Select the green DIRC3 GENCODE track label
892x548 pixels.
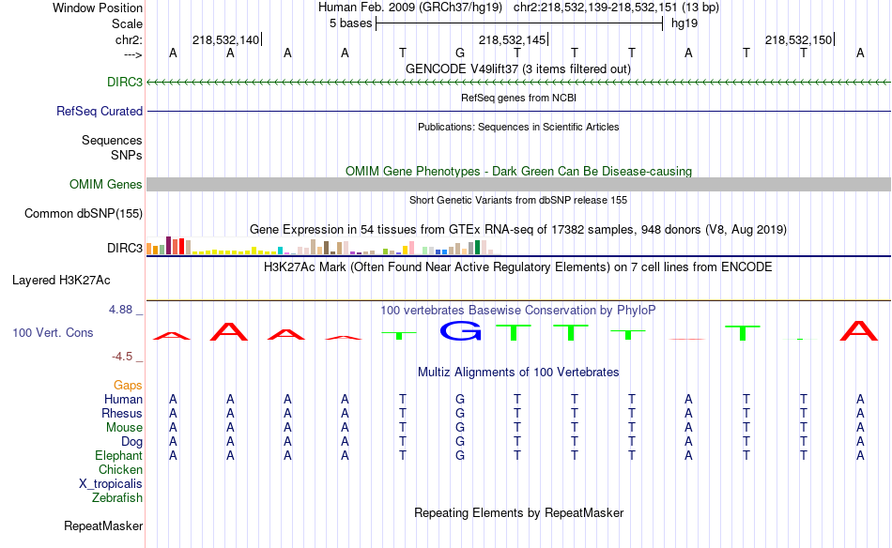point(125,82)
